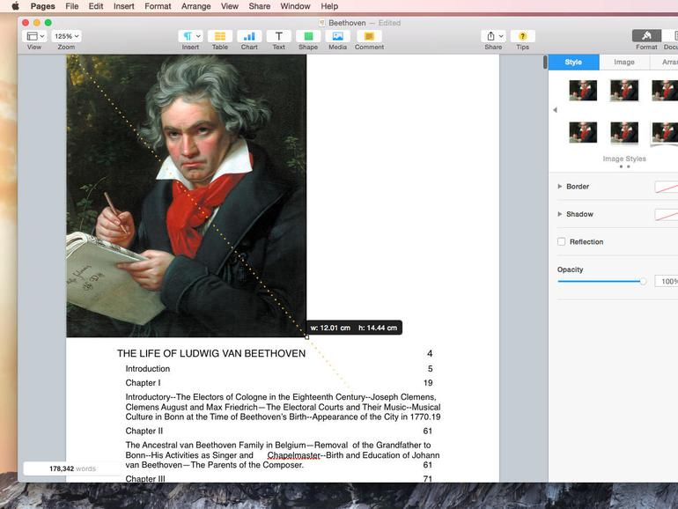Open the Window menu
678x509 pixels.
pyautogui.click(x=295, y=6)
